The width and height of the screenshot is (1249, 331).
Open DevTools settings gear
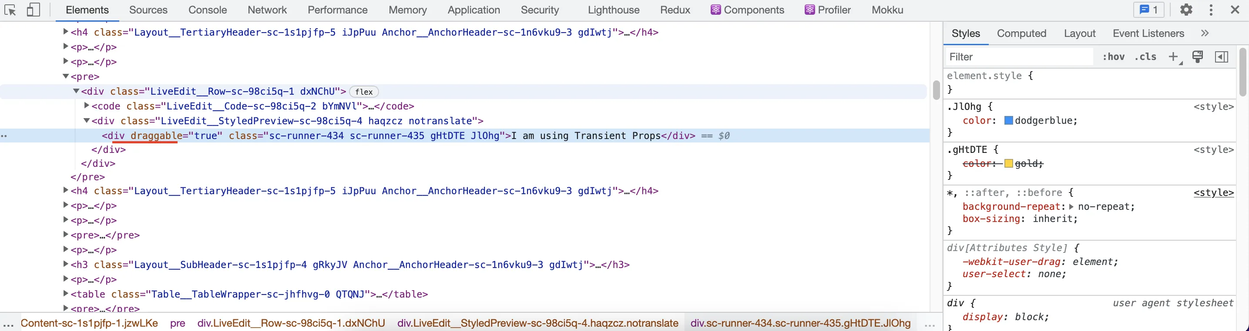click(1186, 10)
